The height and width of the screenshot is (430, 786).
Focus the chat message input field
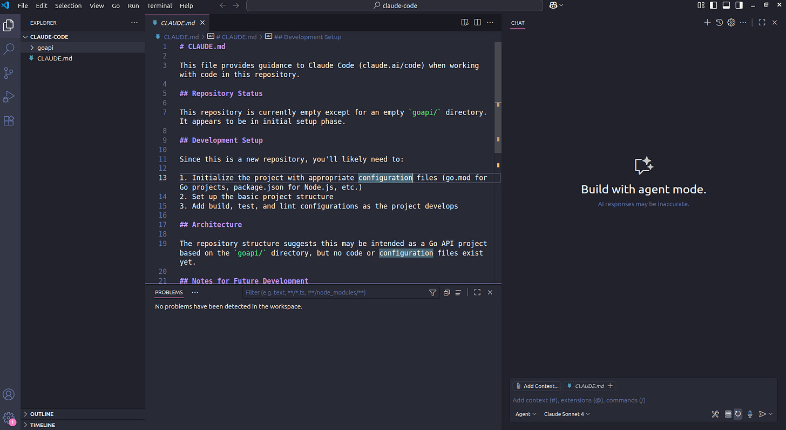(x=642, y=400)
